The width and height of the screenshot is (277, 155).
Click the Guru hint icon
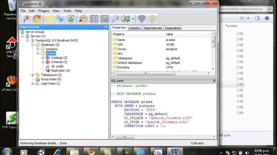(x=142, y=19)
